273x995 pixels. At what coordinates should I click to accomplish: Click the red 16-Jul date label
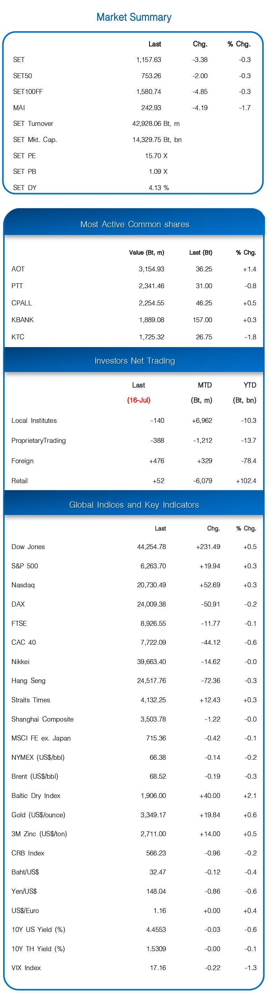point(139,400)
